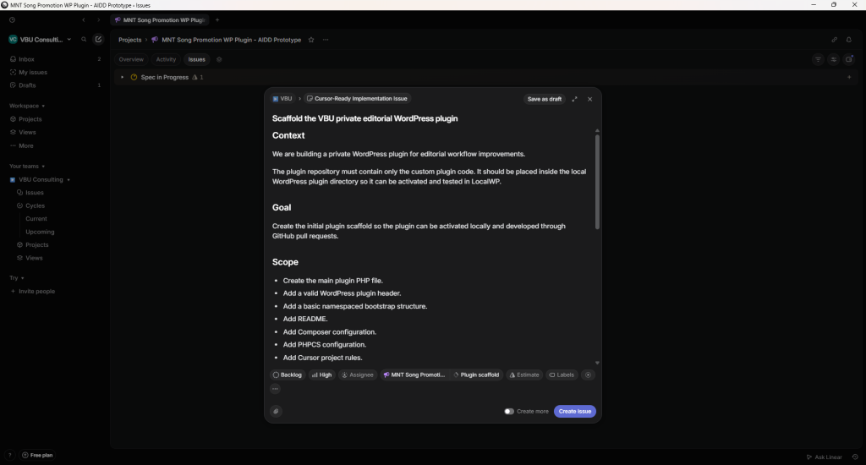Viewport: 866px width, 465px height.
Task: Change the High priority dropdown
Action: click(x=322, y=375)
